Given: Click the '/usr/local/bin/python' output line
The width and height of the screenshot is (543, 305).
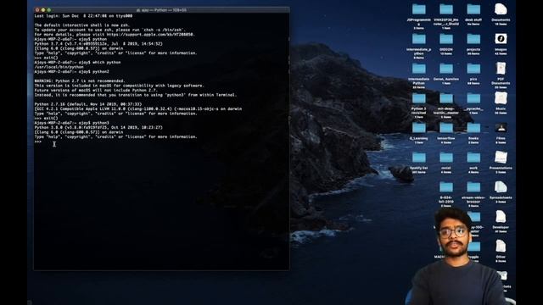Looking at the screenshot, I should click(59, 67).
